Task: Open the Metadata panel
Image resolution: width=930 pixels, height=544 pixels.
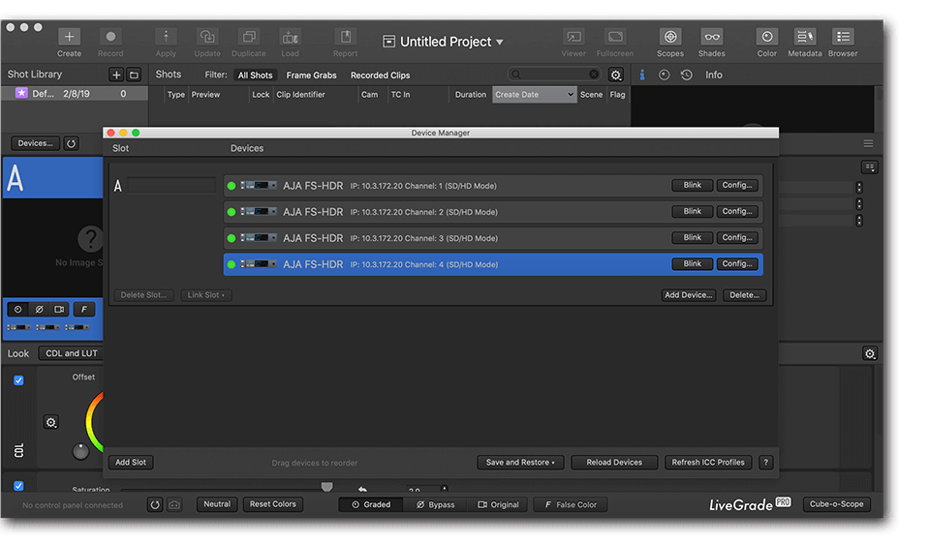Action: coord(804,37)
